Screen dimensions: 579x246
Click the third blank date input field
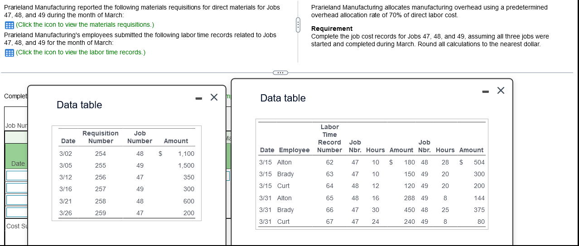click(17, 200)
